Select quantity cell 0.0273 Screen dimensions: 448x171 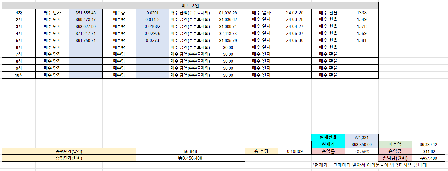pos(153,40)
